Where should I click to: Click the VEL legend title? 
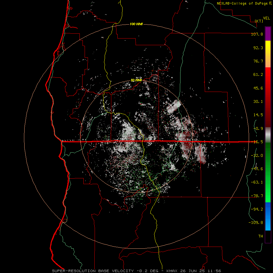[x=266, y=18]
